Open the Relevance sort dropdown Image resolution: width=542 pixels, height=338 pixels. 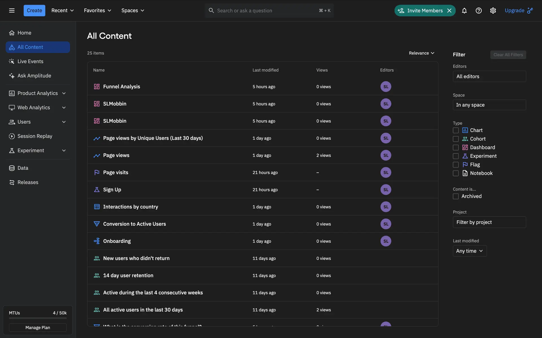click(x=421, y=53)
